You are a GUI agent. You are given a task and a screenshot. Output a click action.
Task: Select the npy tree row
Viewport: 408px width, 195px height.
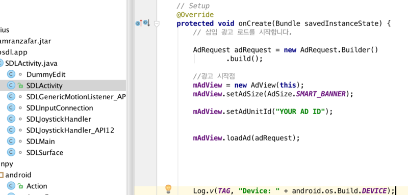tap(7, 164)
